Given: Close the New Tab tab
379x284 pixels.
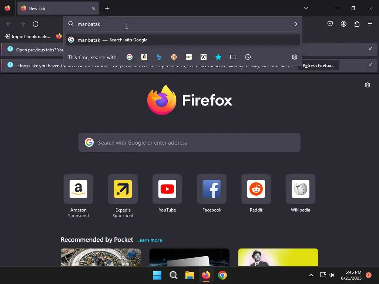Looking at the screenshot, I should coord(93,8).
